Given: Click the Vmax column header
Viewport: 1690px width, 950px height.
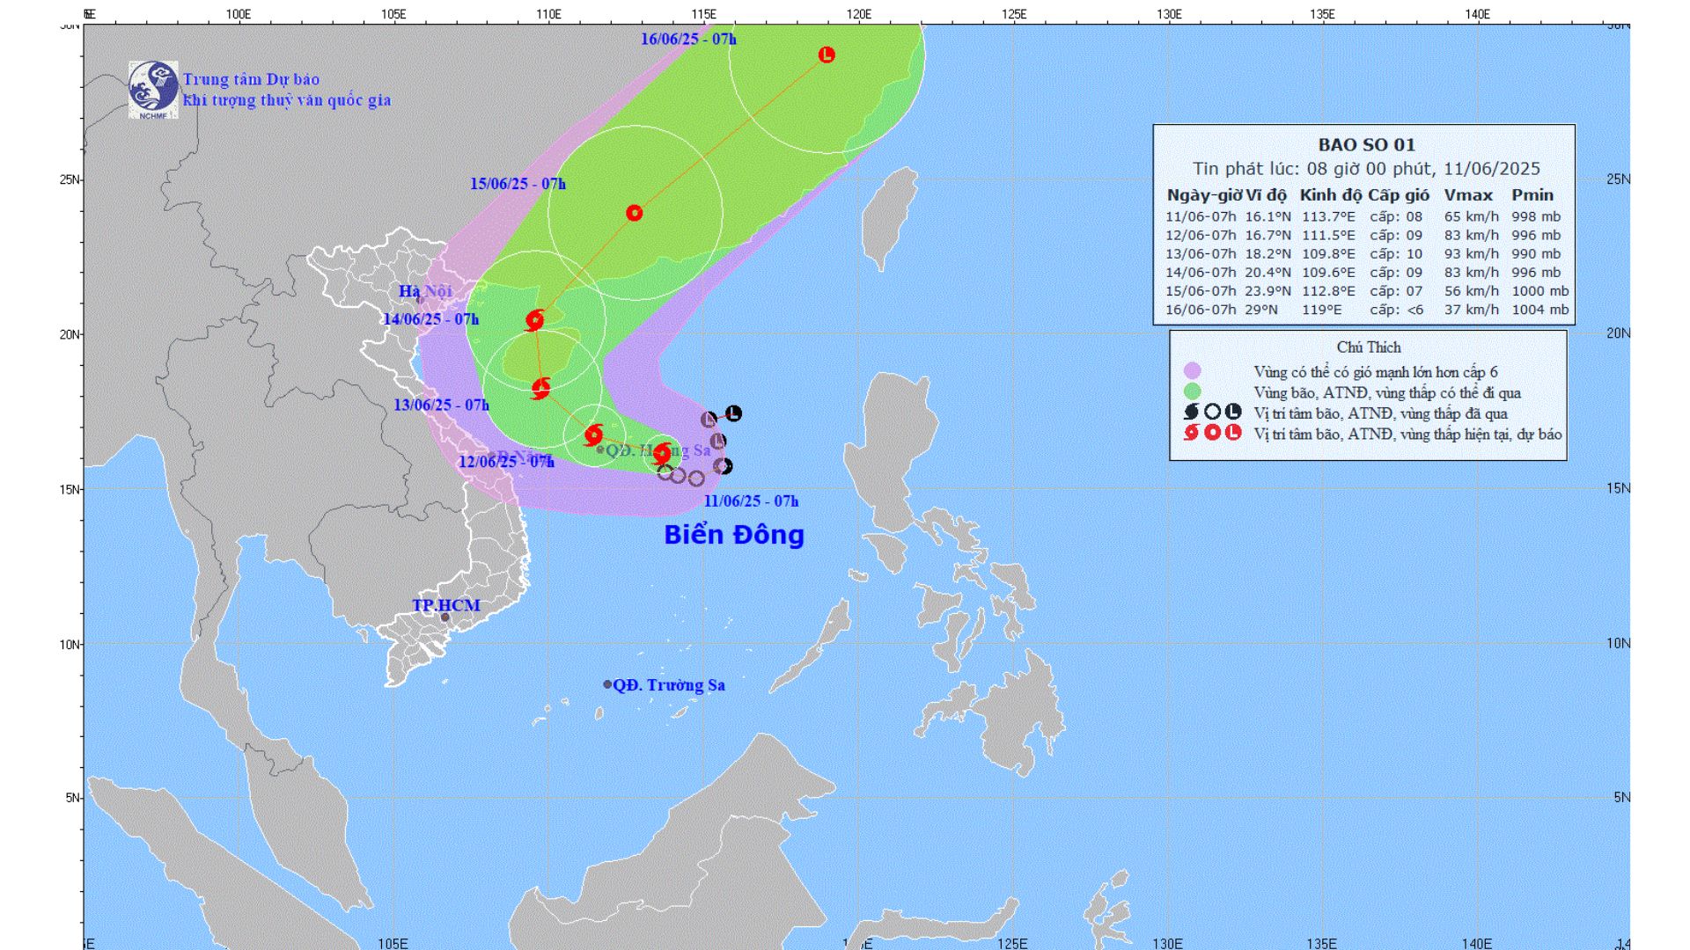Looking at the screenshot, I should [1468, 195].
